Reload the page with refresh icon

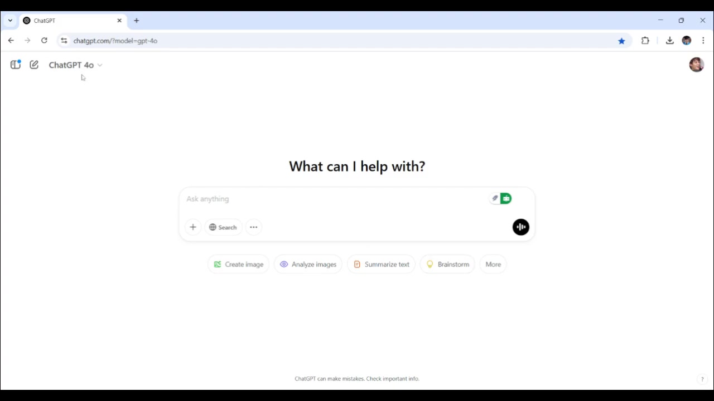coord(44,41)
